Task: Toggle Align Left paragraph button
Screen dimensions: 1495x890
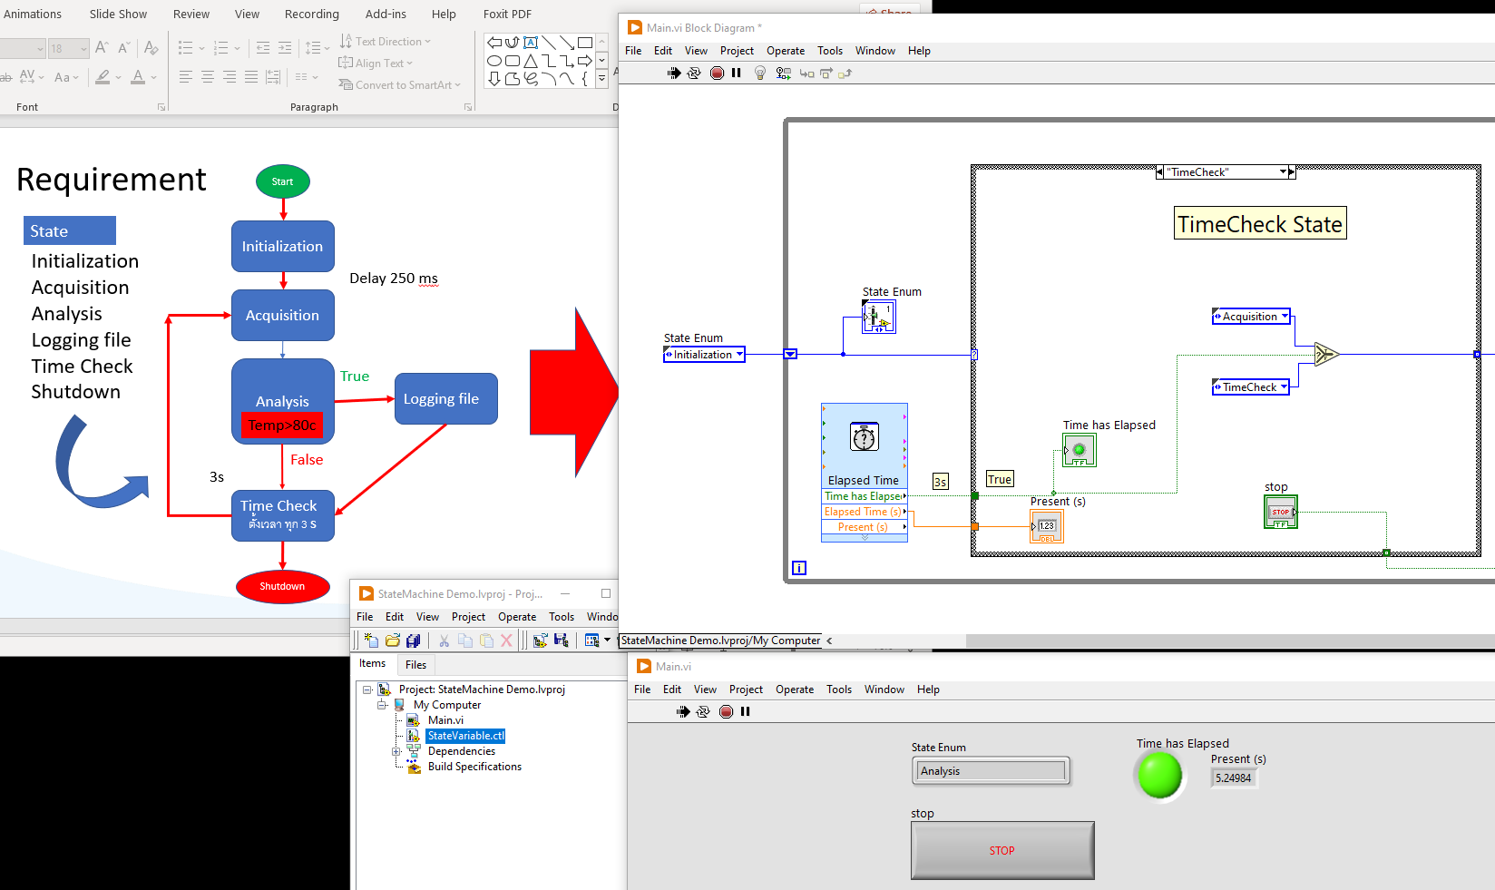Action: tap(186, 77)
